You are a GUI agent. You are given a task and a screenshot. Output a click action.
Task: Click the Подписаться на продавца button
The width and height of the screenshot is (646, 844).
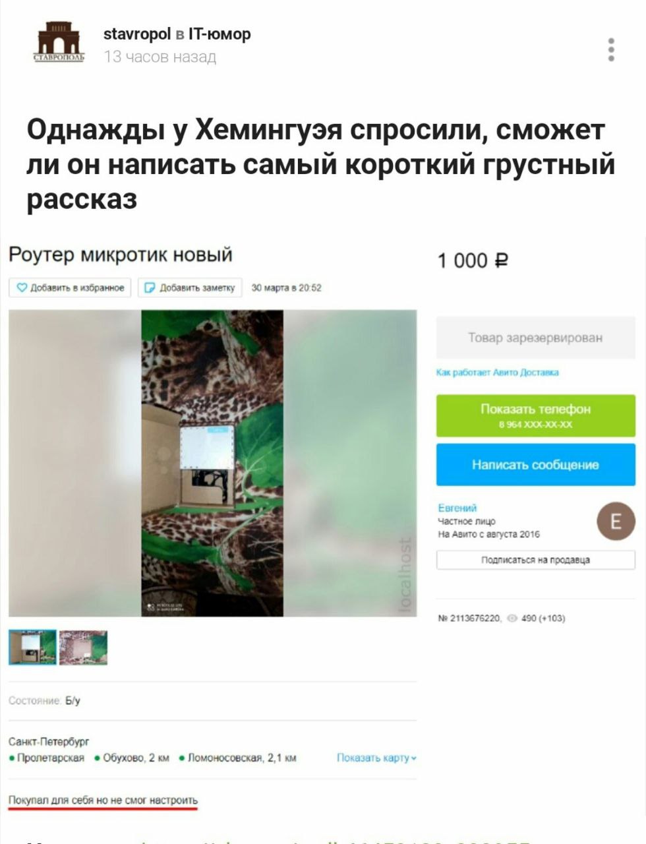pyautogui.click(x=535, y=560)
